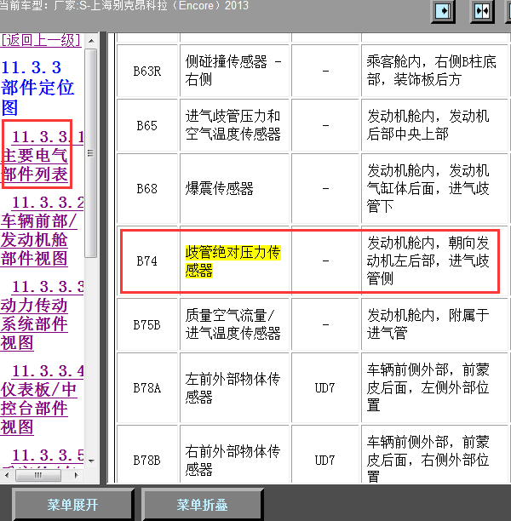Select the B63R code cell

147,71
